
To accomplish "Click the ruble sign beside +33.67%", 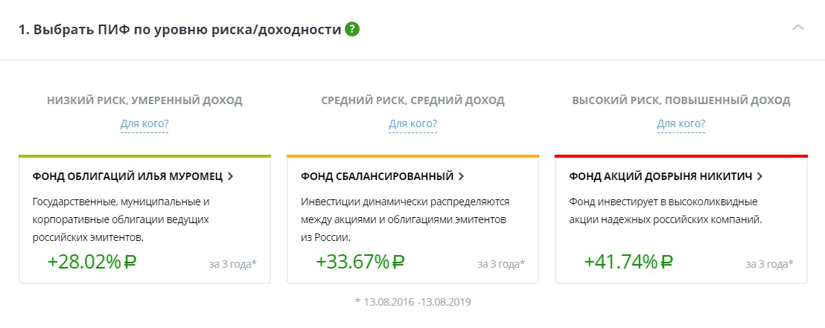I will [x=398, y=262].
